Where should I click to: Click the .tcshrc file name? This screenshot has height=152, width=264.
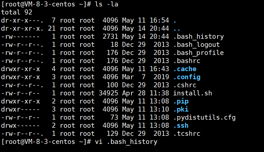click(x=187, y=134)
